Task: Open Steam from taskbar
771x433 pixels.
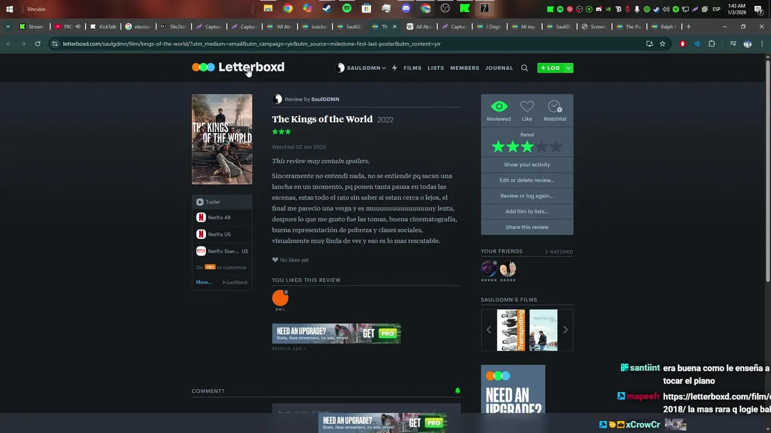Action: [326, 8]
